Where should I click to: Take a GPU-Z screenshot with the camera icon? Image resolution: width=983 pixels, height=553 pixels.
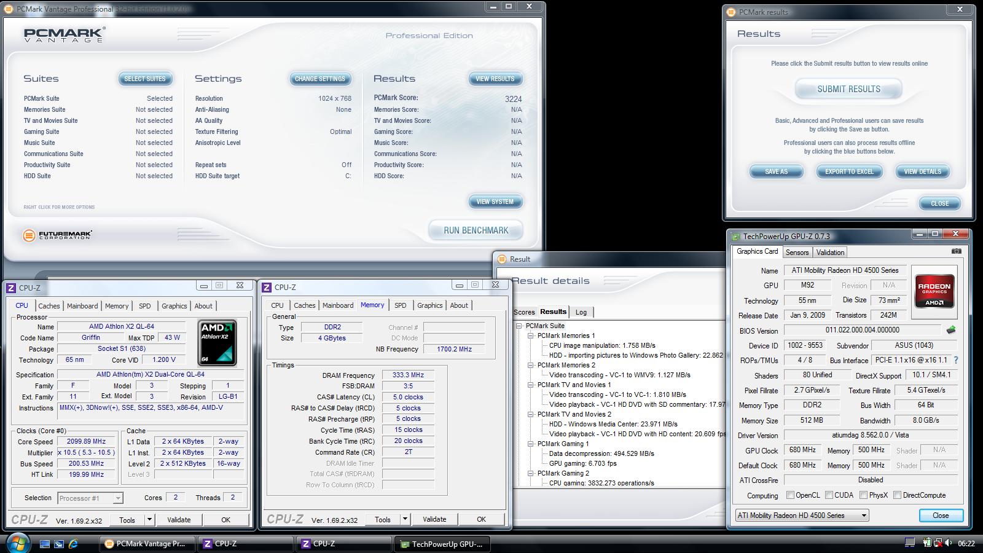(956, 251)
